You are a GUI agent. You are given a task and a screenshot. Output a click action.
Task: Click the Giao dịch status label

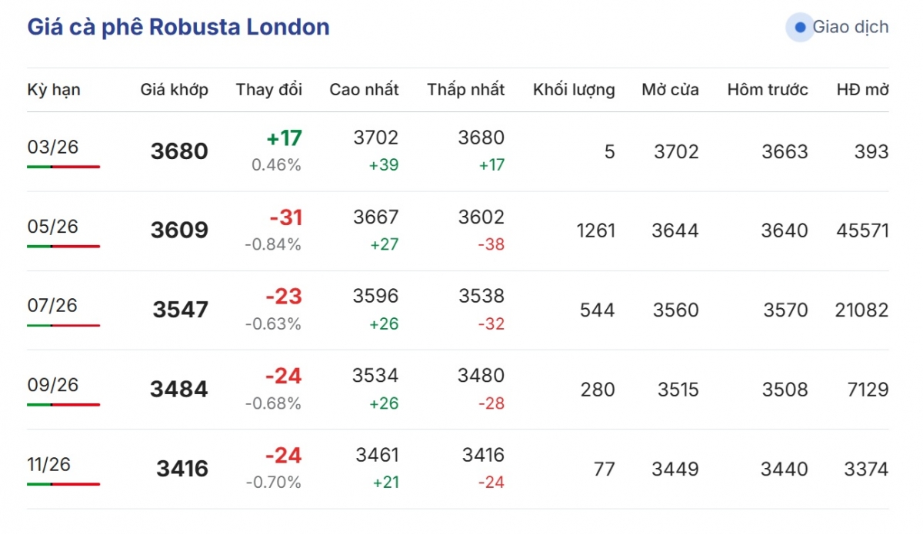click(x=850, y=28)
